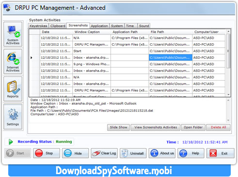Switch to the Clipboard tab
Viewport: 238px width, 177px height.
pos(58,26)
